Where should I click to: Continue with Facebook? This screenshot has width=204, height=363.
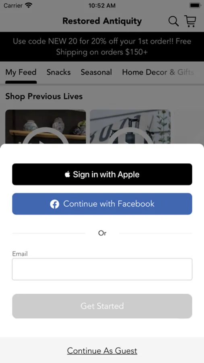click(102, 204)
